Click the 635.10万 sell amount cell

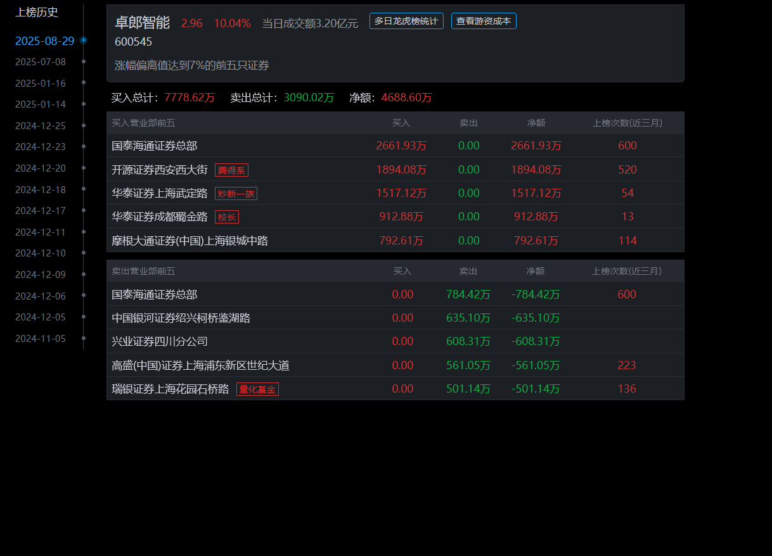click(468, 318)
